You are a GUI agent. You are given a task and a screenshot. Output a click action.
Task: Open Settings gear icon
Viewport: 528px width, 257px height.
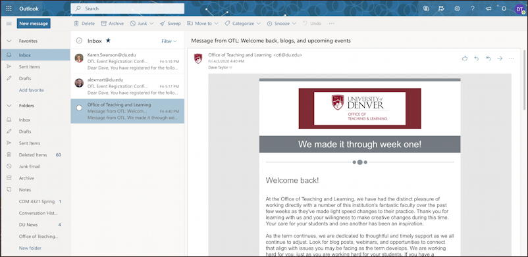point(457,9)
